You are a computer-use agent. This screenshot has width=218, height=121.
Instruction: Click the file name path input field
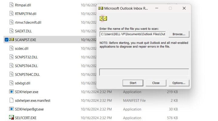tap(133, 34)
